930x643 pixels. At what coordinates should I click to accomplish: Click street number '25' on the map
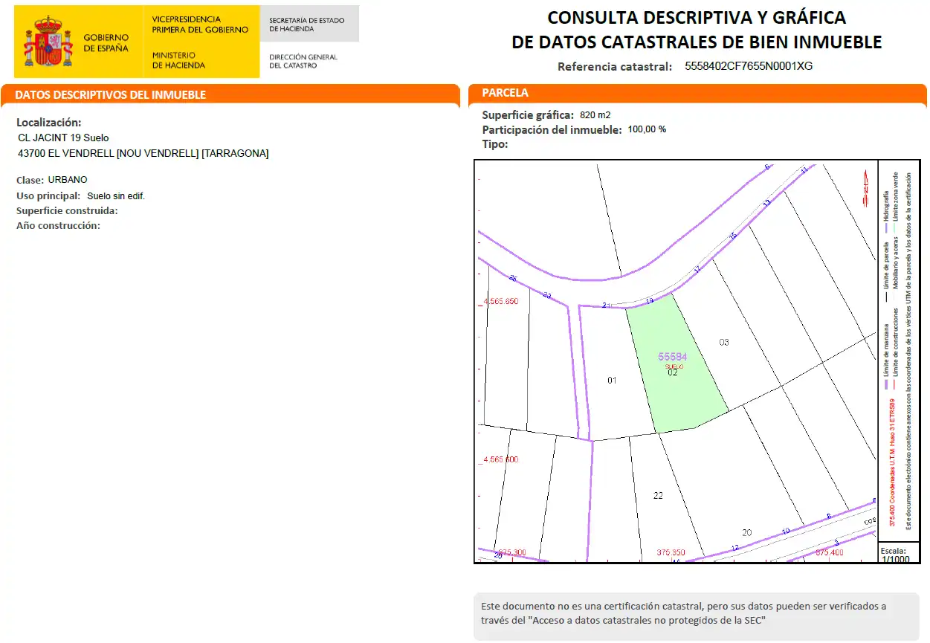pyautogui.click(x=512, y=278)
